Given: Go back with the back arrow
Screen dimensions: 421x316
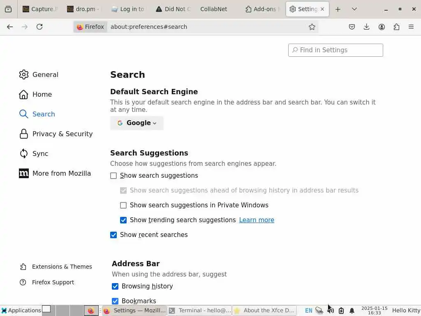Looking at the screenshot, I should (10, 27).
